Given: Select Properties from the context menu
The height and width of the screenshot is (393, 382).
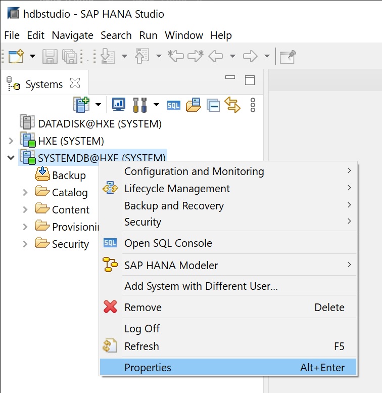Looking at the screenshot, I should point(148,368).
